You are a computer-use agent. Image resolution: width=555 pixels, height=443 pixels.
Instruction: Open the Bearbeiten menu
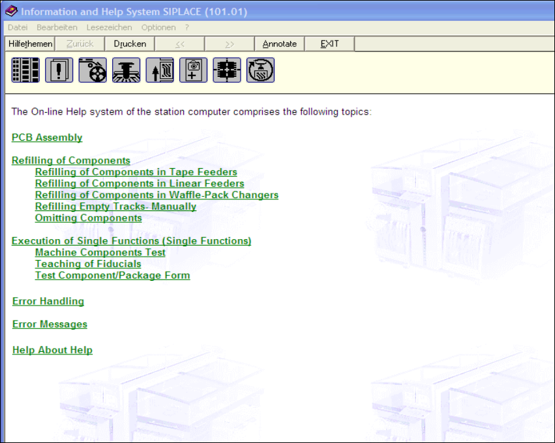point(57,27)
